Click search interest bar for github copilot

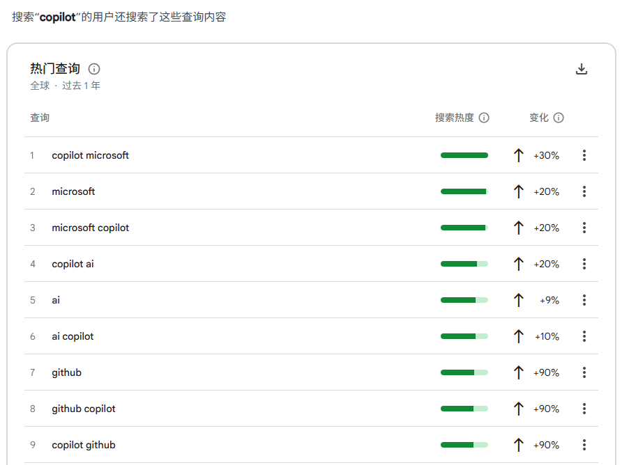click(x=464, y=409)
